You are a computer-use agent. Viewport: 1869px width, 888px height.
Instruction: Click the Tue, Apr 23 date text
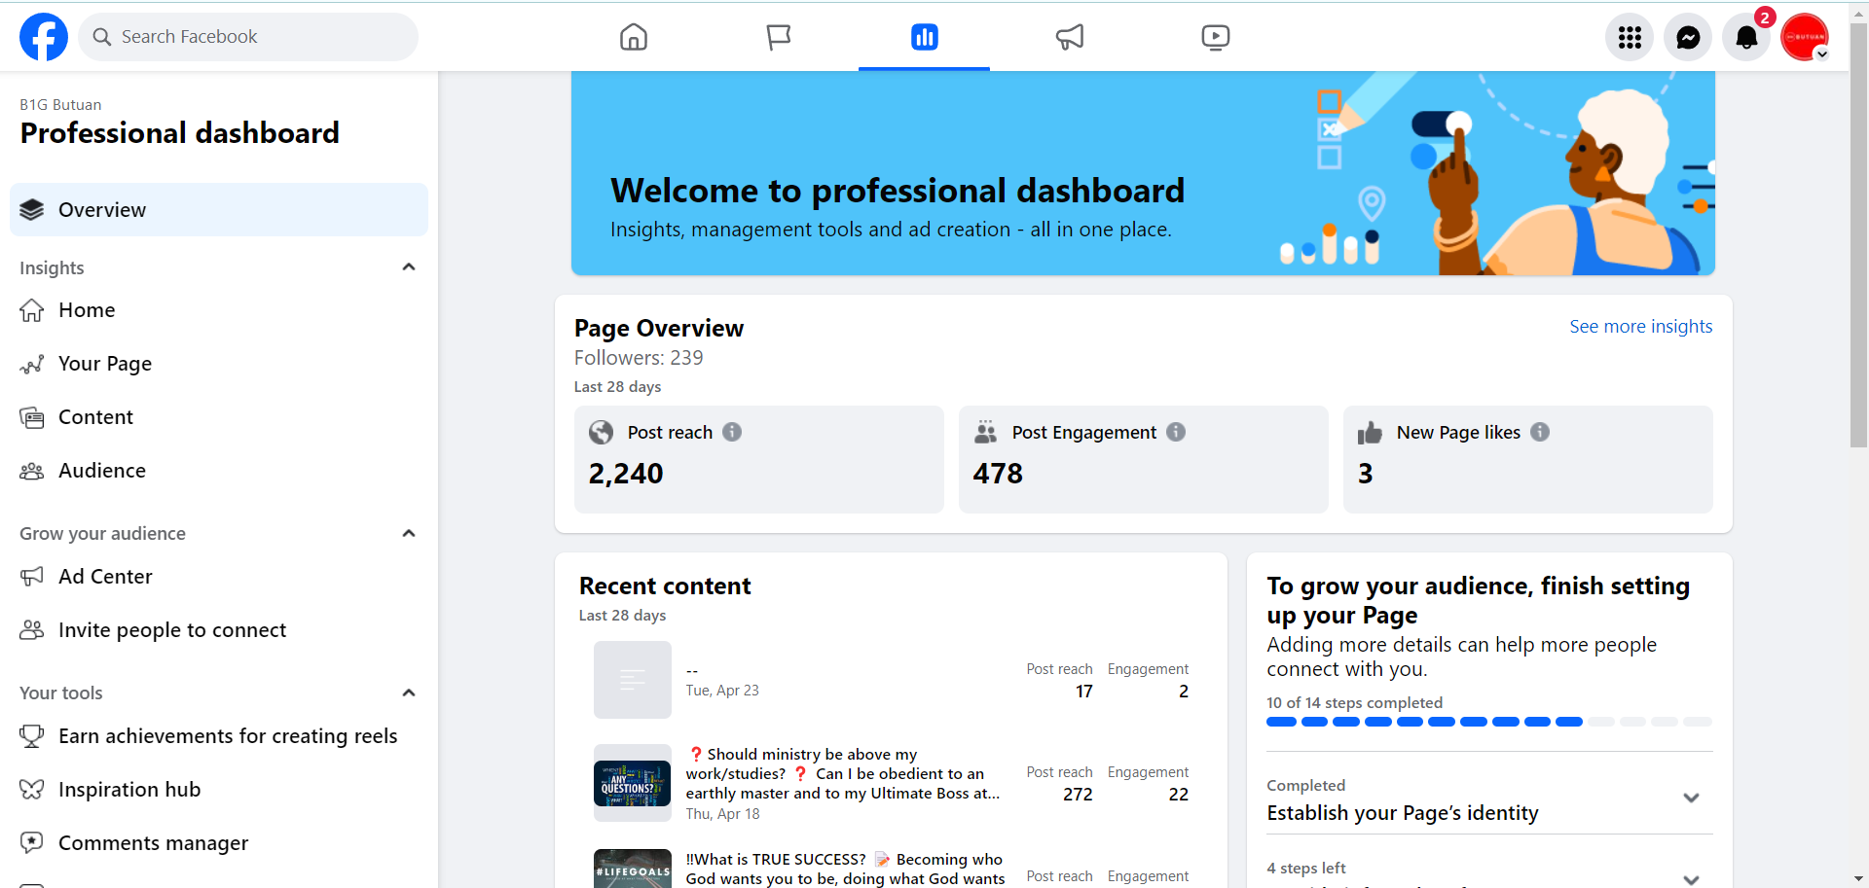[722, 691]
